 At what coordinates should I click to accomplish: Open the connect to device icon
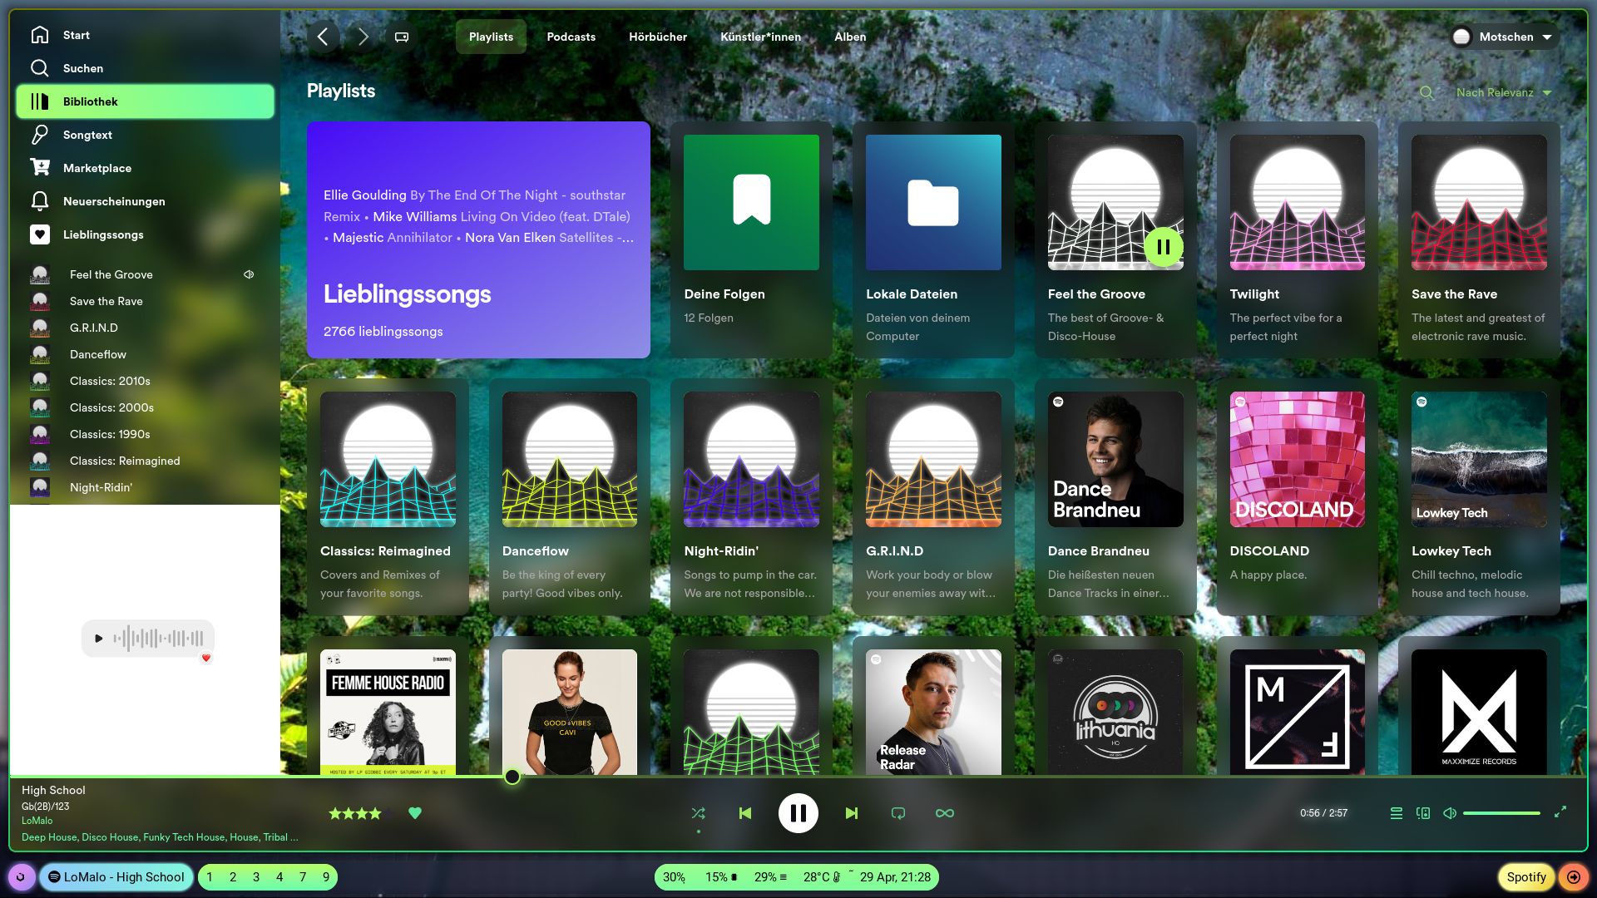tap(1423, 813)
